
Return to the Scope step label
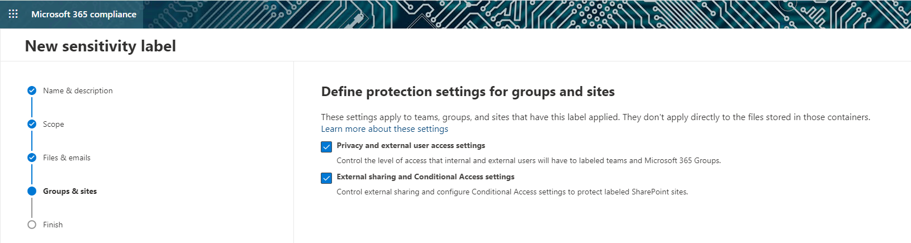(x=53, y=124)
